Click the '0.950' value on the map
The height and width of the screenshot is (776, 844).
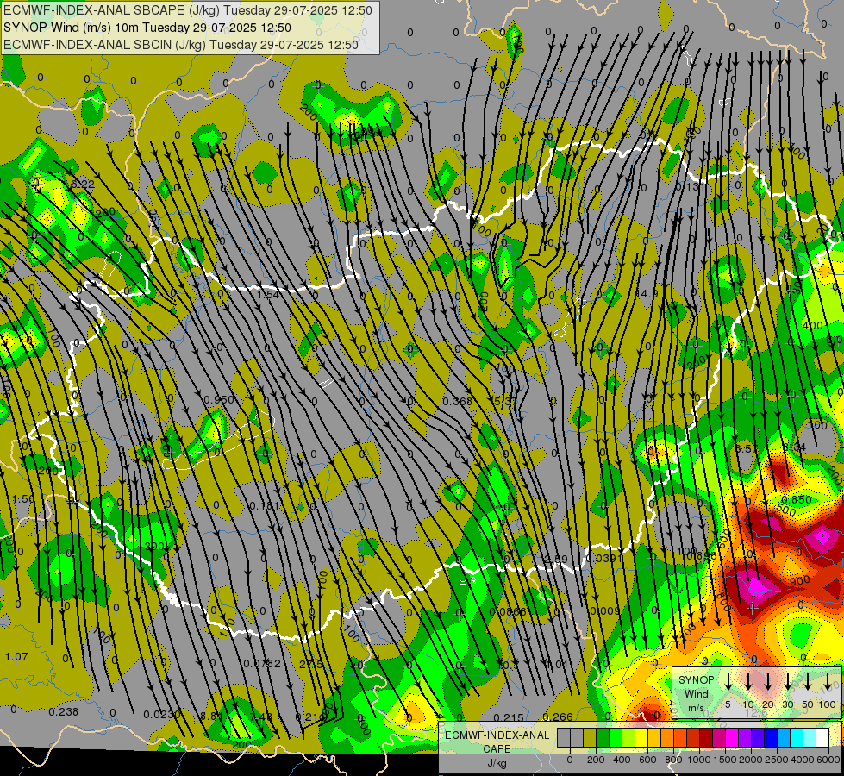(x=220, y=399)
